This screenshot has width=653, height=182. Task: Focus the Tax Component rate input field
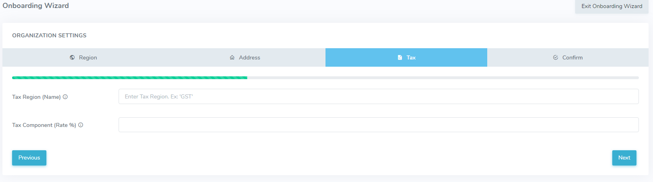[x=378, y=125]
